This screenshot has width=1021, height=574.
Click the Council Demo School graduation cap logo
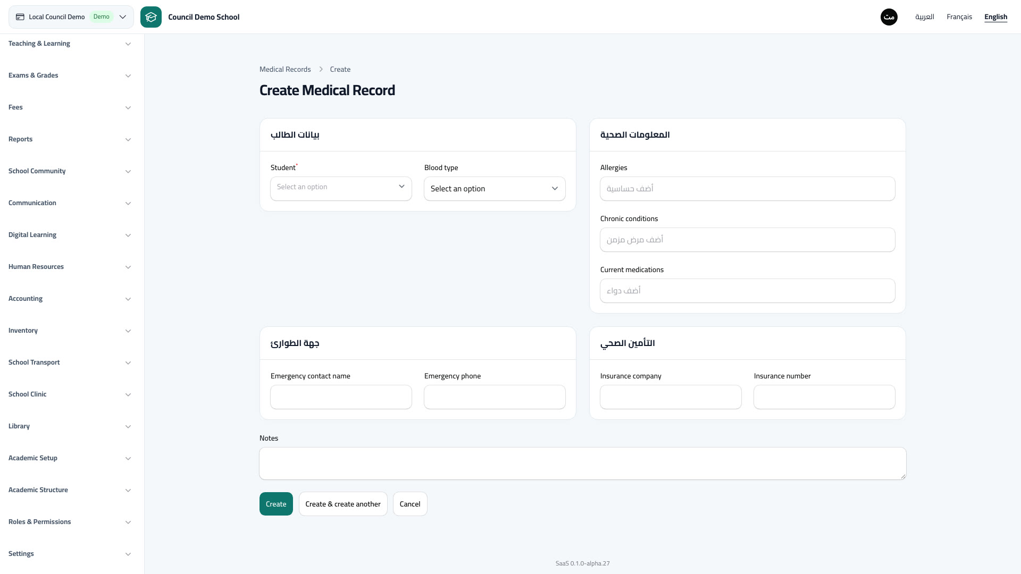(x=151, y=17)
